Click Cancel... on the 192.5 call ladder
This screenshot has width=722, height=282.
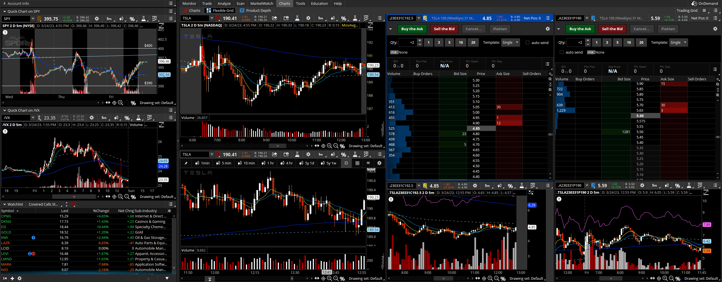473,29
